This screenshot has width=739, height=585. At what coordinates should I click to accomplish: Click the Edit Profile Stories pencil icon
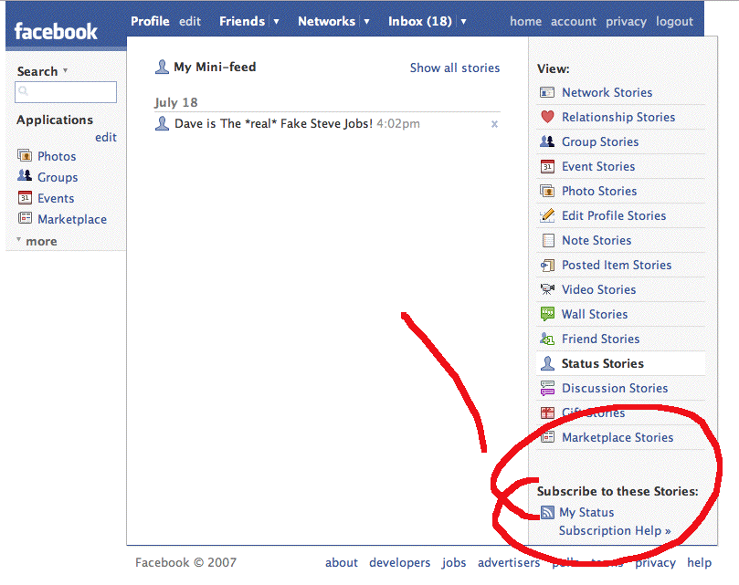point(547,215)
